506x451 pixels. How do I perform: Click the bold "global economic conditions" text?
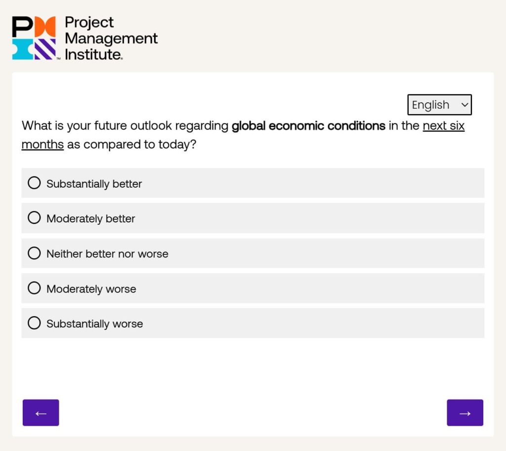[308, 125]
